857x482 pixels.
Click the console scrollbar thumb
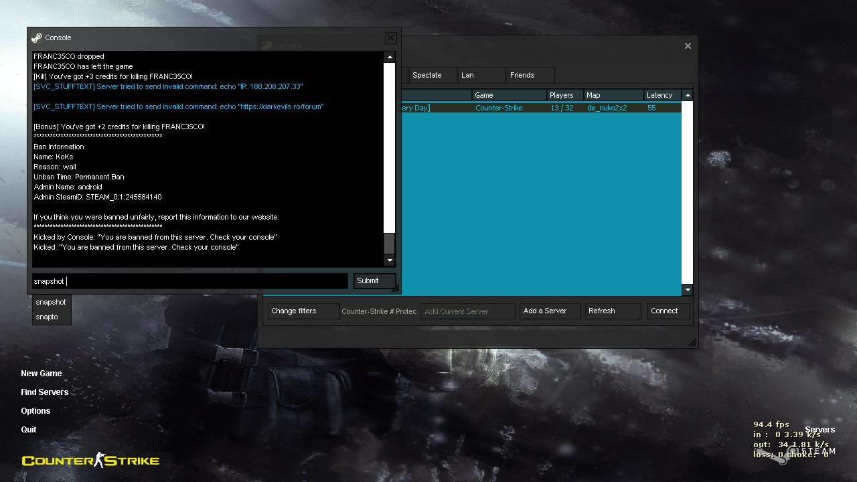coord(390,244)
